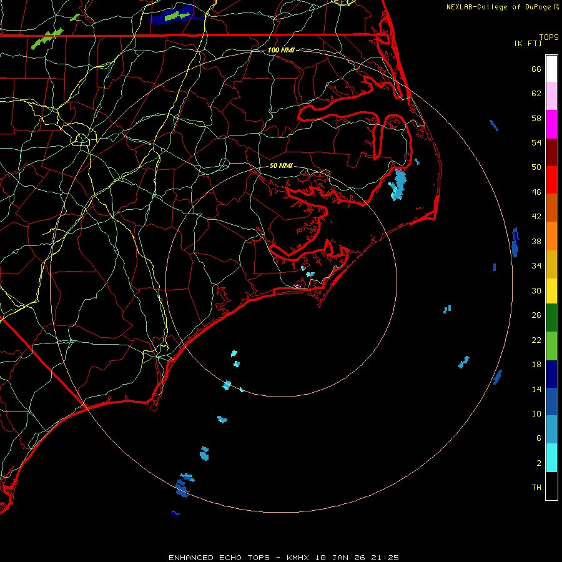This screenshot has width=562, height=562.
Task: Click the small blue echo northeast beyond 100 NMI ring
Action: 494,126
